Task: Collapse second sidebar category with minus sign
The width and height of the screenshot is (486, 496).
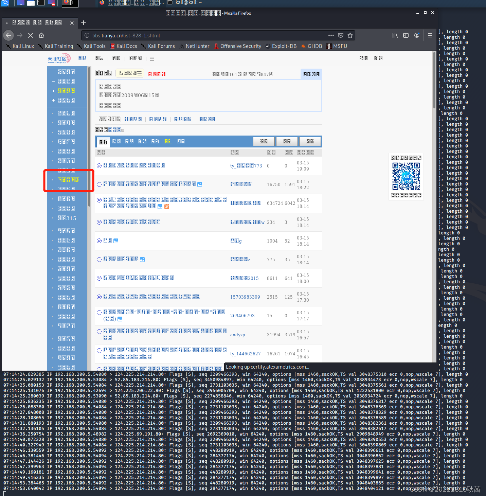Action: click(53, 81)
